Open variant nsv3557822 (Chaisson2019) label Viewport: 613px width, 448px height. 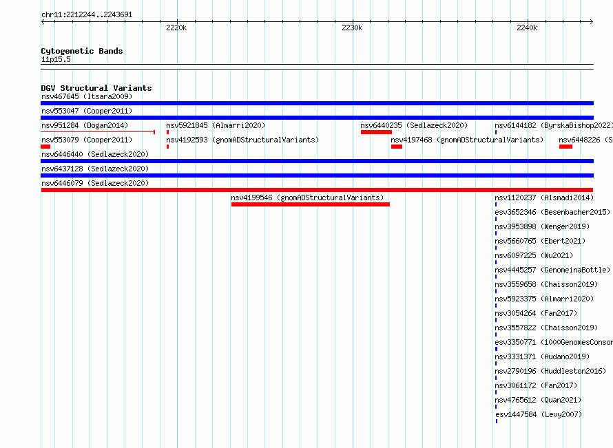[546, 328]
